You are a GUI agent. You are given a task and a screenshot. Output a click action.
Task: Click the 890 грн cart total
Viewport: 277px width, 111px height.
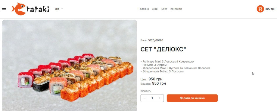[270, 9]
